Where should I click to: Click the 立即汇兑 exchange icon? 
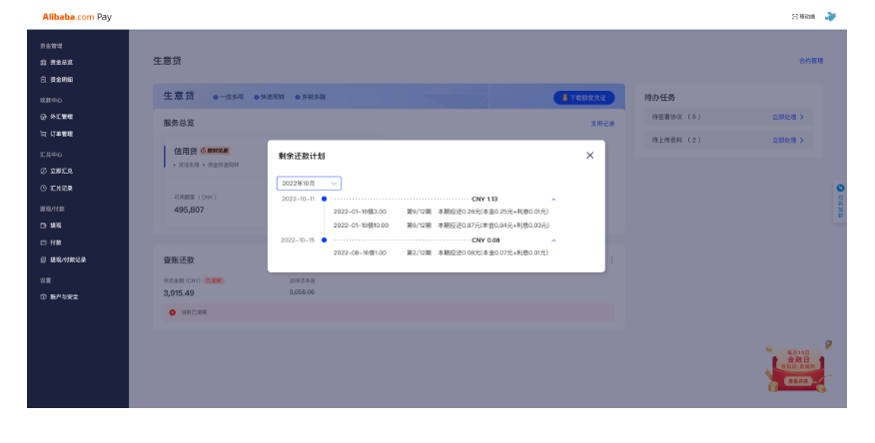click(x=44, y=171)
